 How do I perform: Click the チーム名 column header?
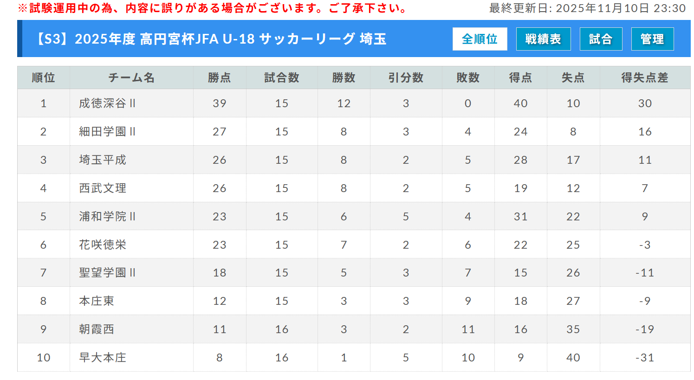[131, 77]
